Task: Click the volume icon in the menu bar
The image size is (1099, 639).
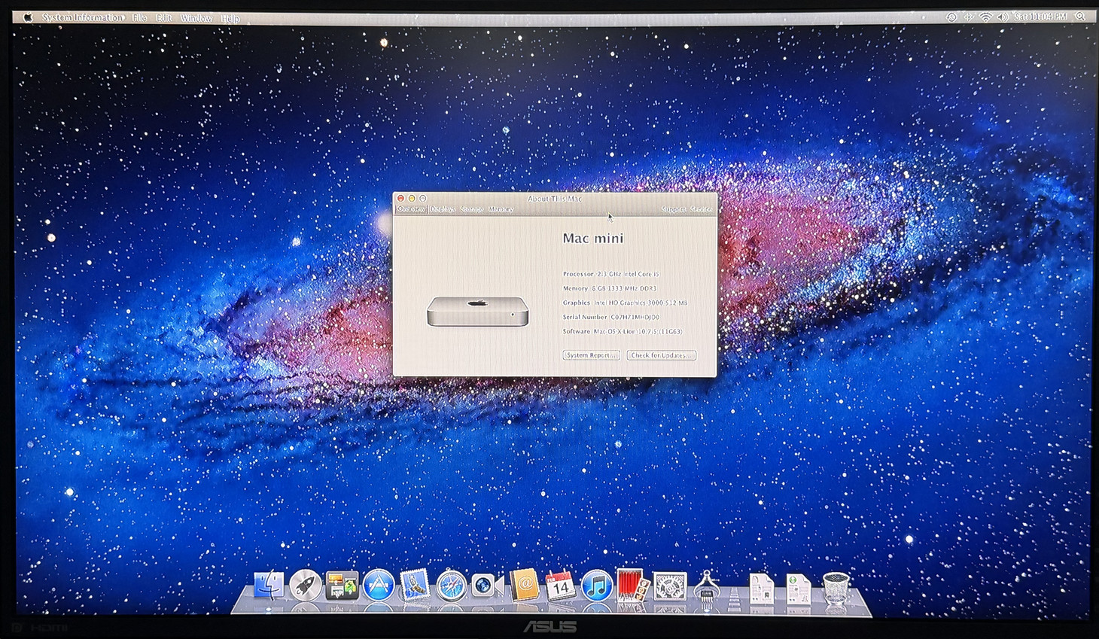Action: pos(1003,17)
